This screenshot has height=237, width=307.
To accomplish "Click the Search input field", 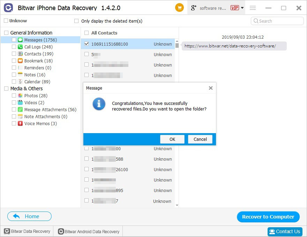I will pyautogui.click(x=277, y=21).
